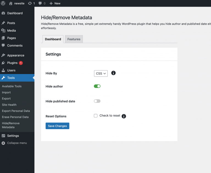The height and width of the screenshot is (173, 211).
Task: Click the Settings panel heading
Action: 53,54
